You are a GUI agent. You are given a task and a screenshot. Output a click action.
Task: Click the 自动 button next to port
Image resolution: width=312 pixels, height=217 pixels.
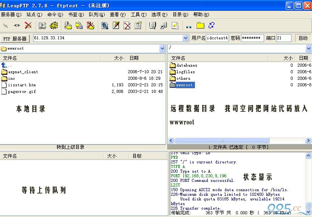pyautogui.click(x=303, y=38)
